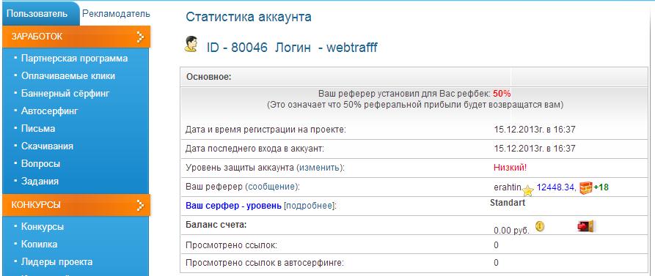Screen dimensions: 655x276
Task: Click the yellow coin icon near balance
Action: [540, 226]
